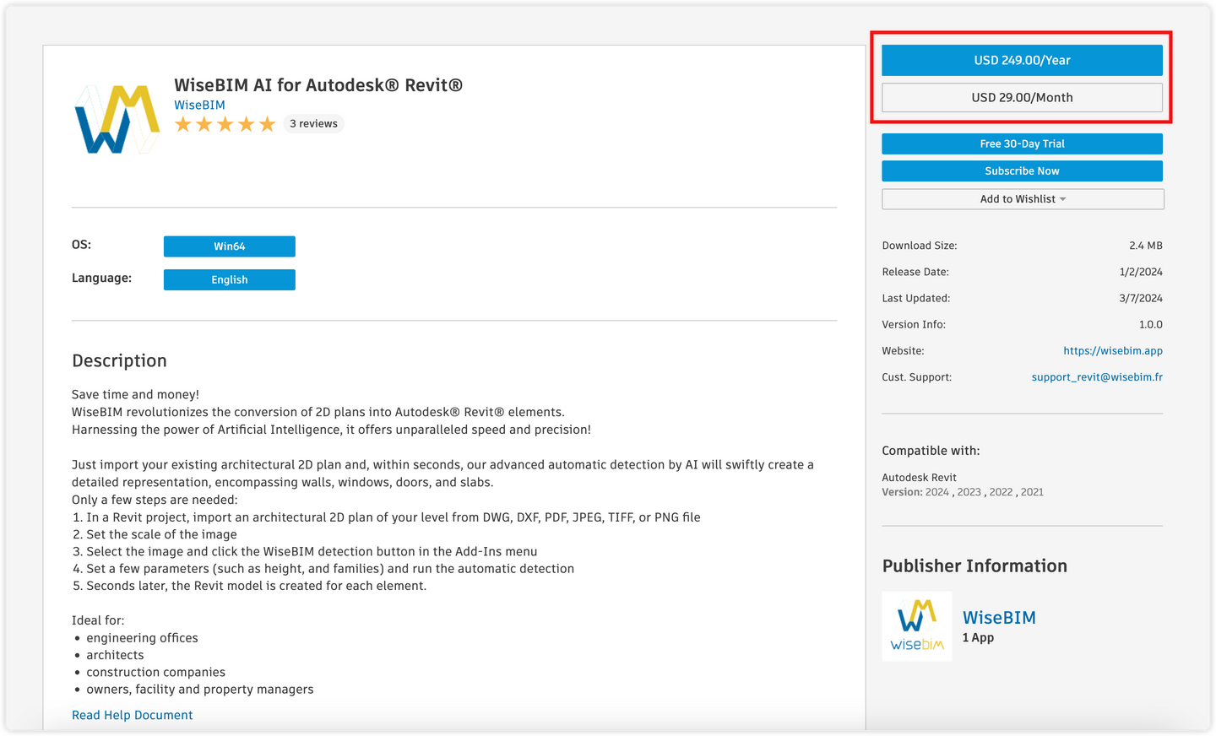Click the fifth rating star
Image resolution: width=1216 pixels, height=736 pixels.
click(268, 125)
